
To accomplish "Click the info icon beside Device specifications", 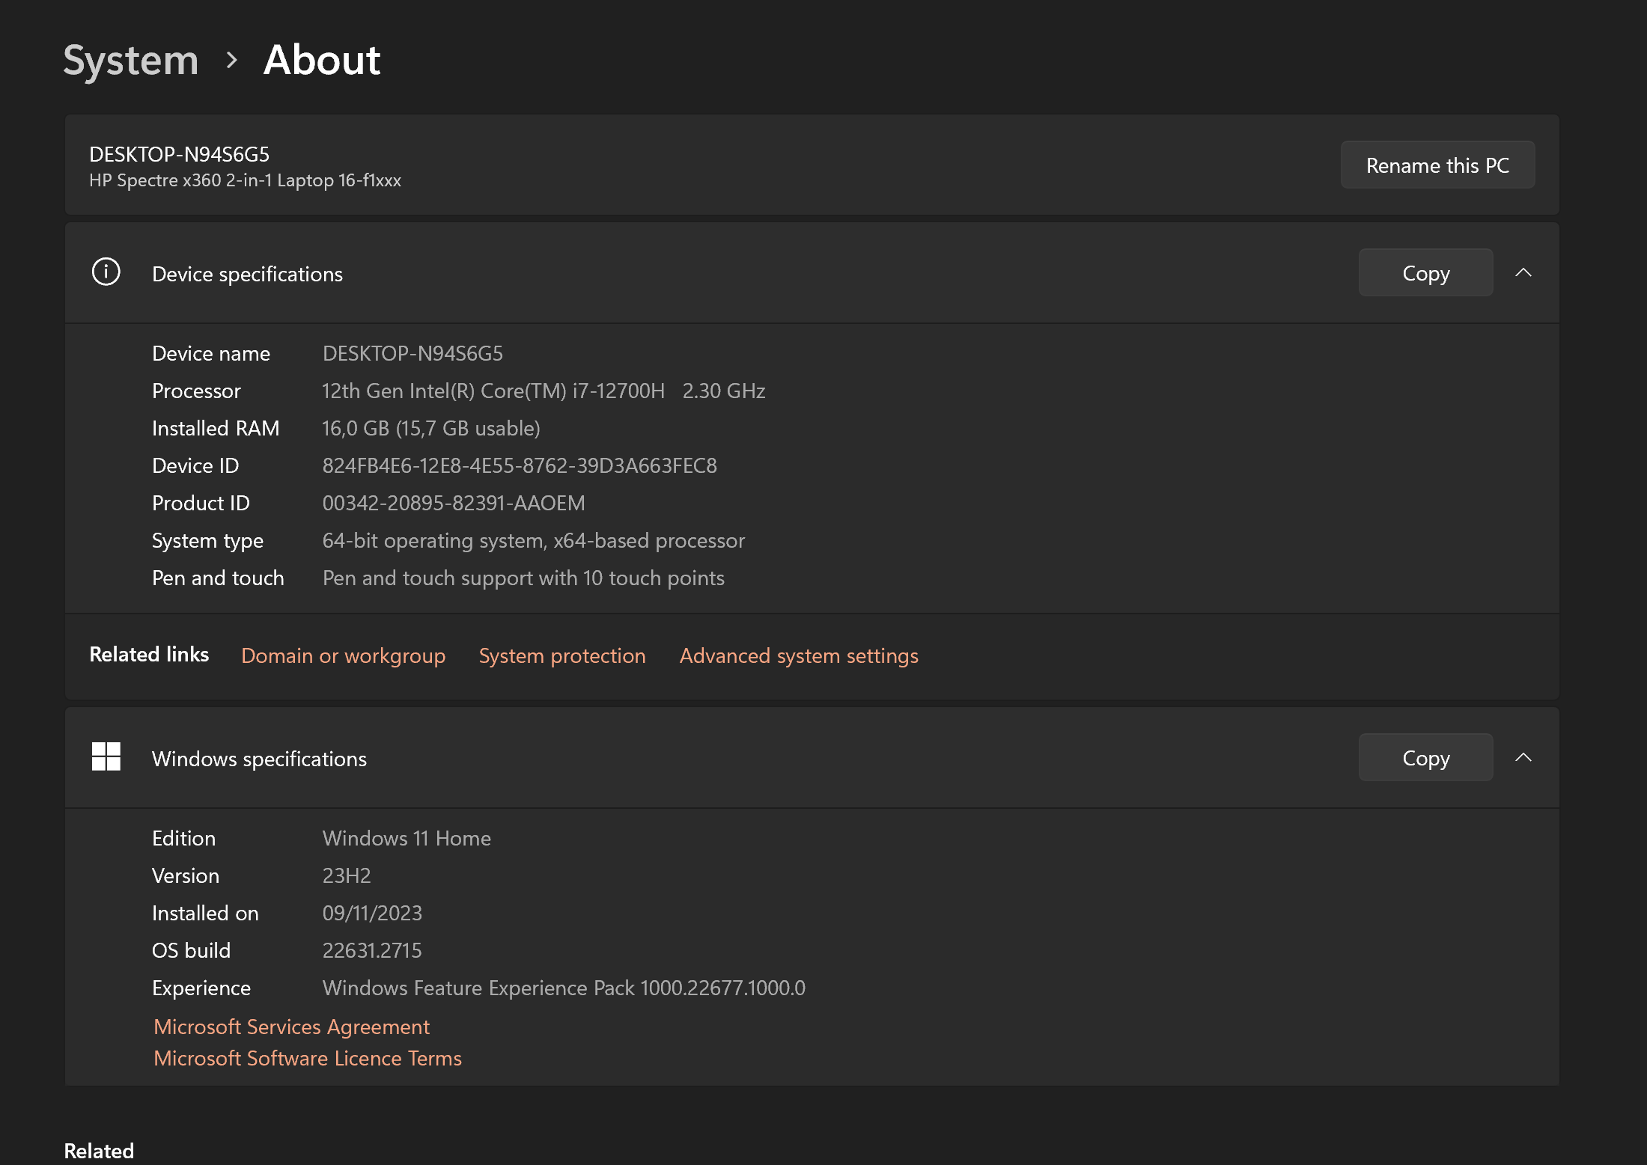I will click(106, 272).
